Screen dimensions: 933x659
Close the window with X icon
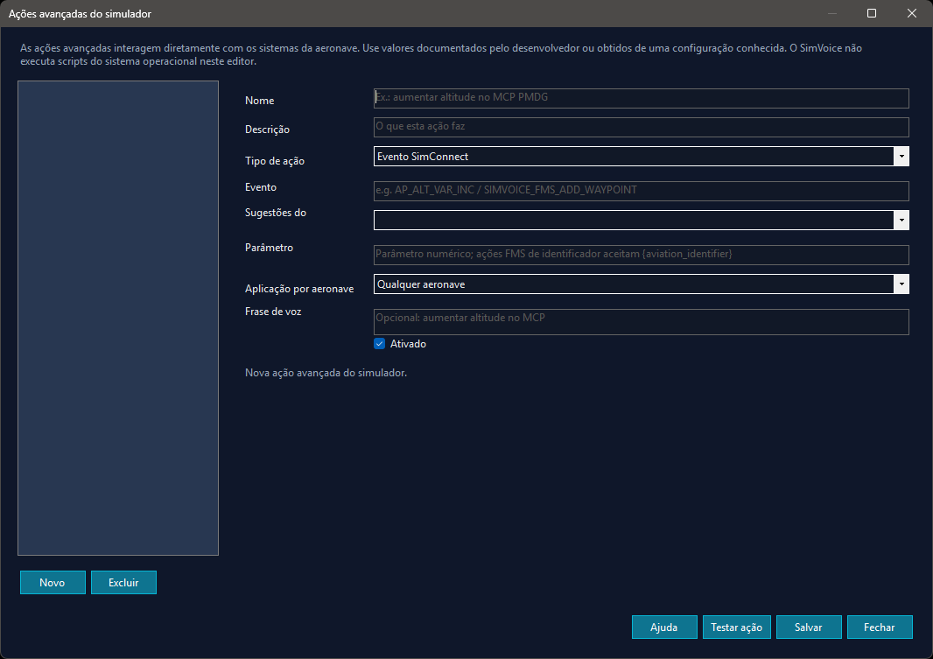click(912, 13)
